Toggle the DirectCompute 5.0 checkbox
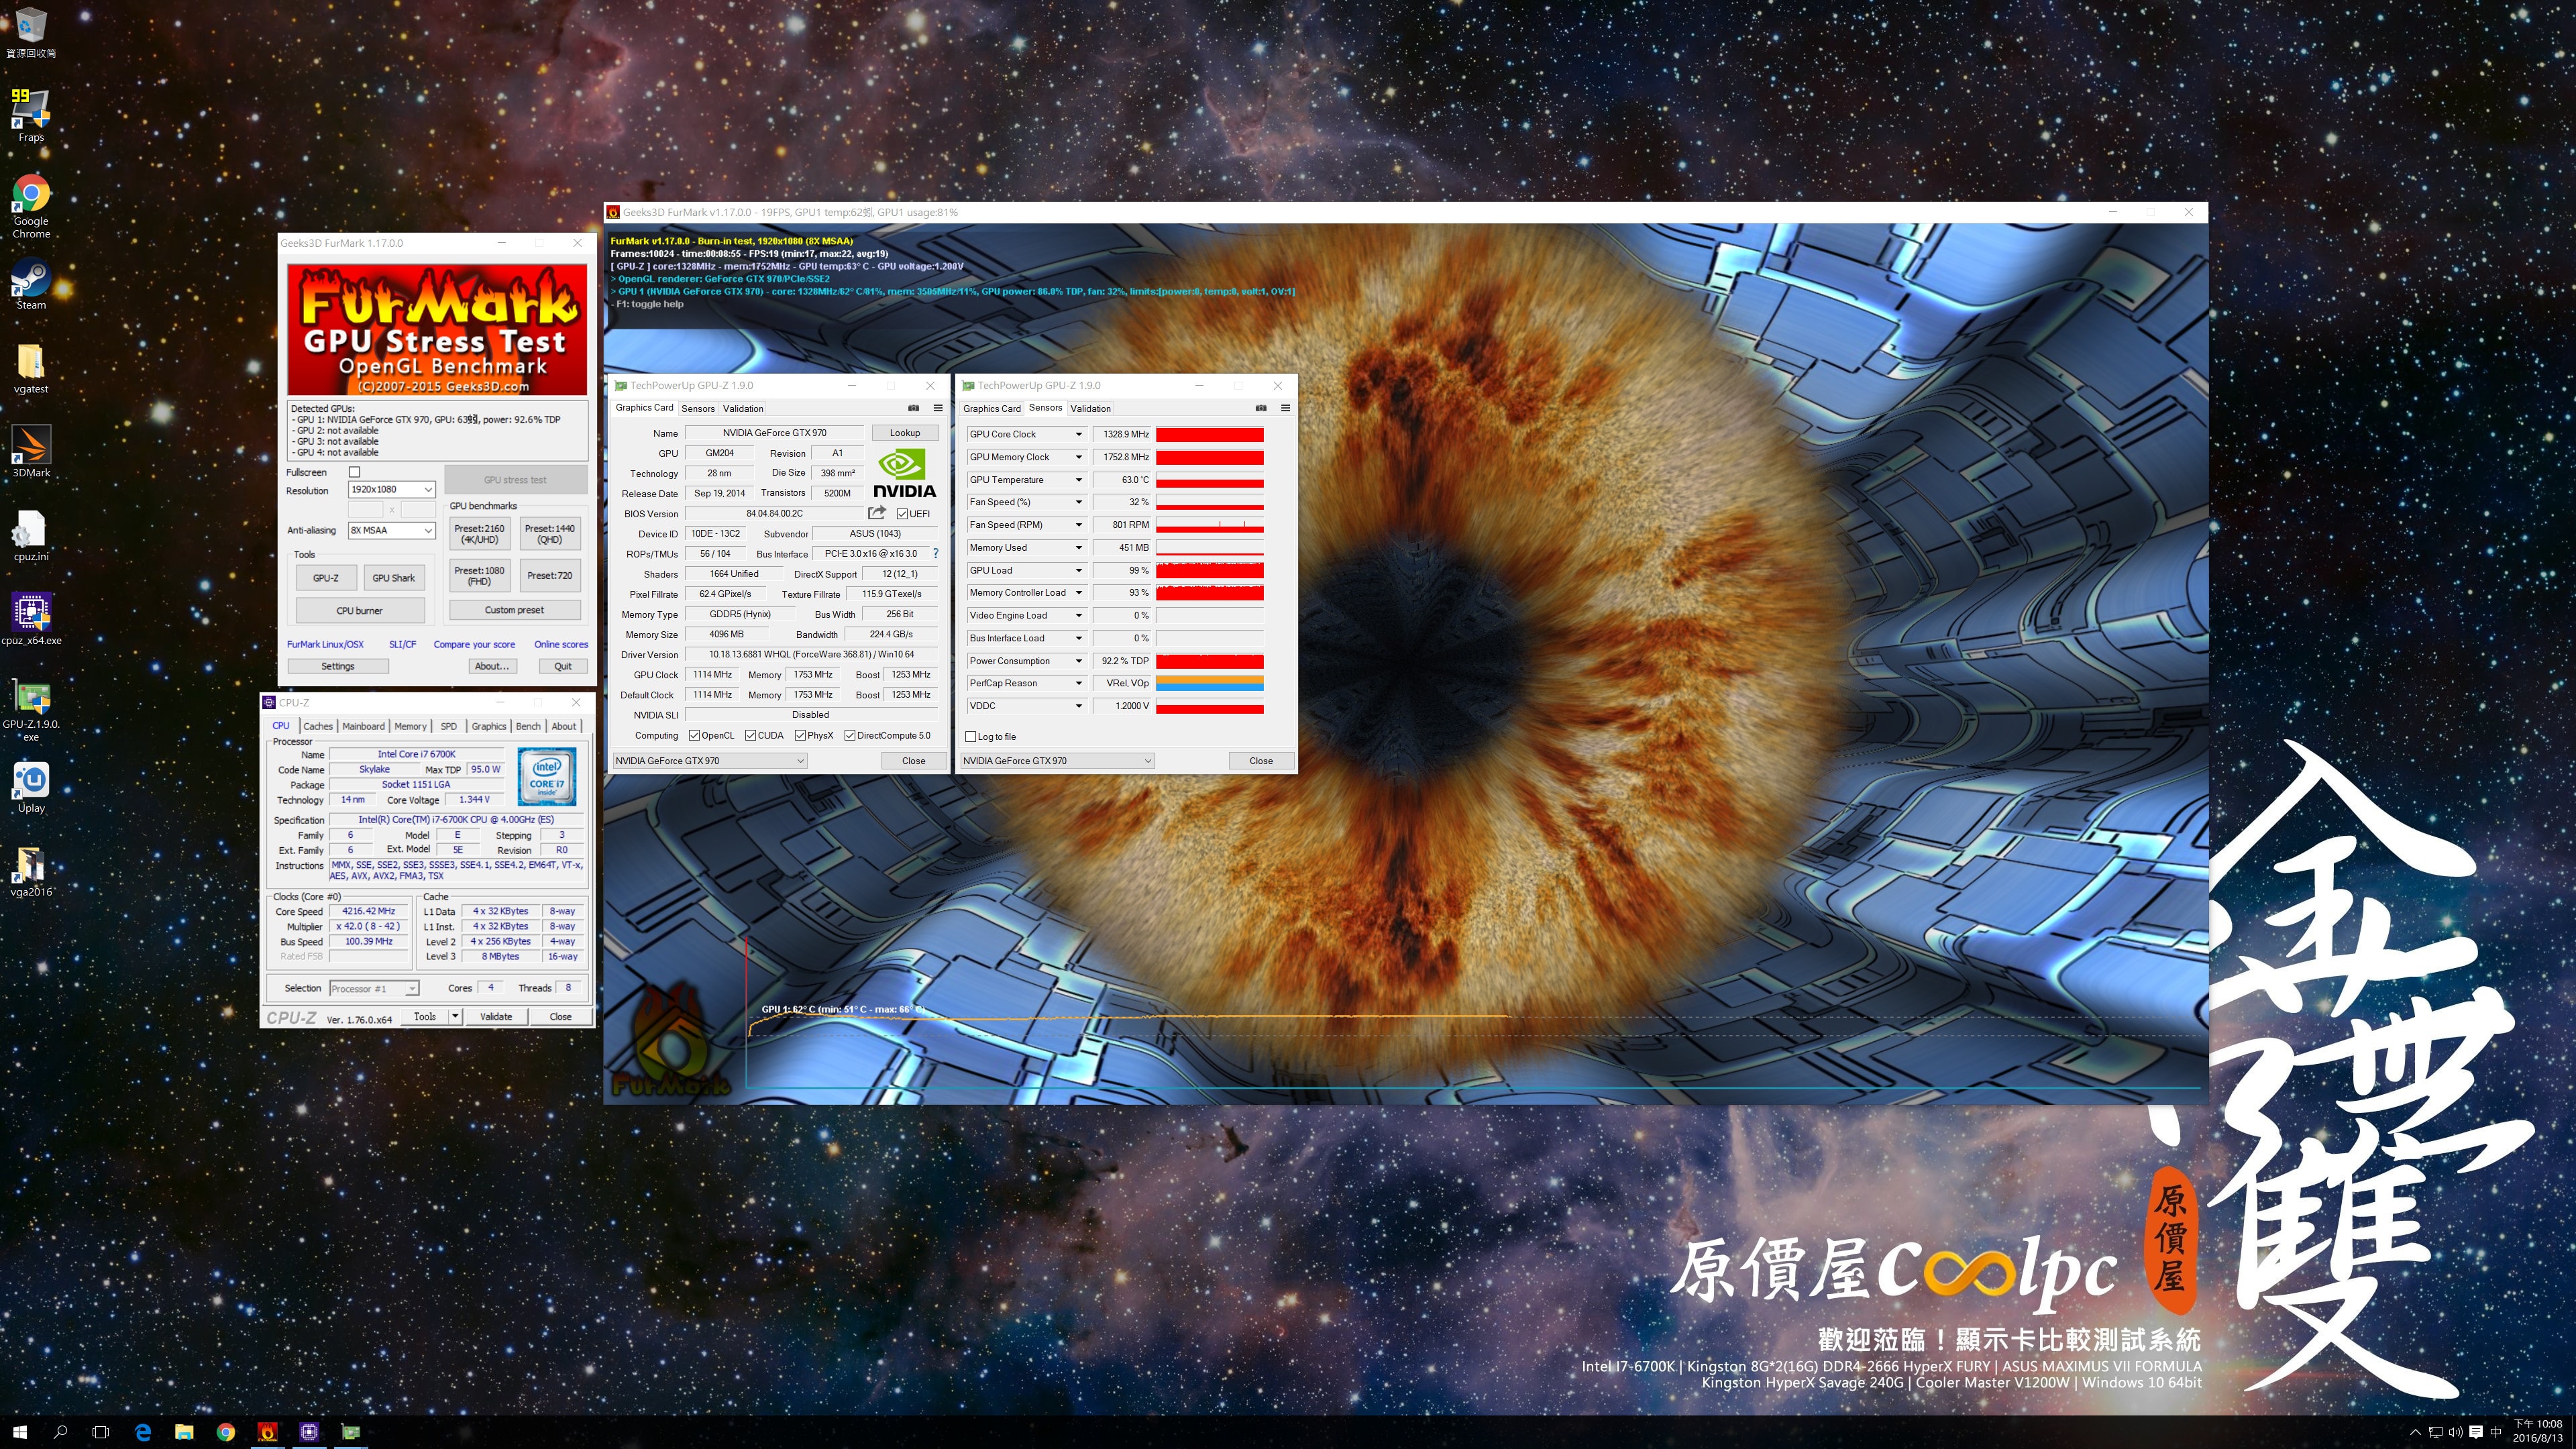Image resolution: width=2576 pixels, height=1449 pixels. click(x=849, y=736)
